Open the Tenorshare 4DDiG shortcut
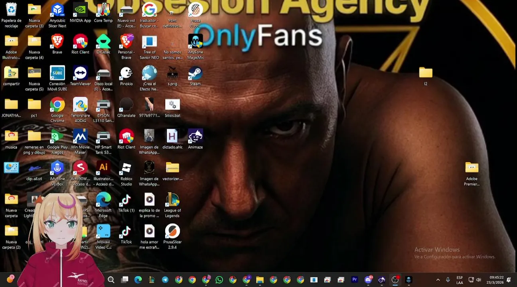The width and height of the screenshot is (517, 287). tap(80, 110)
